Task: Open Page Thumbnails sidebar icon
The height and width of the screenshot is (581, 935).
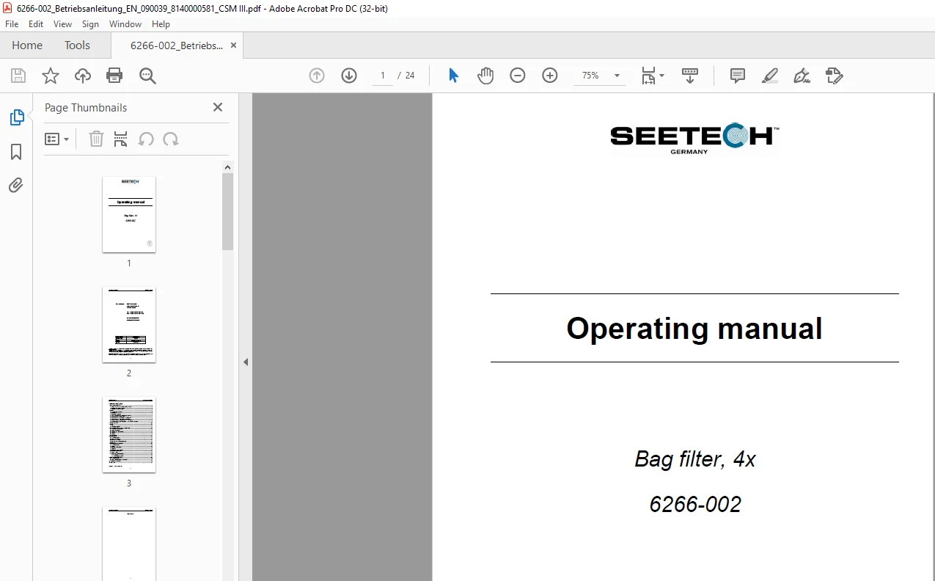Action: (16, 117)
